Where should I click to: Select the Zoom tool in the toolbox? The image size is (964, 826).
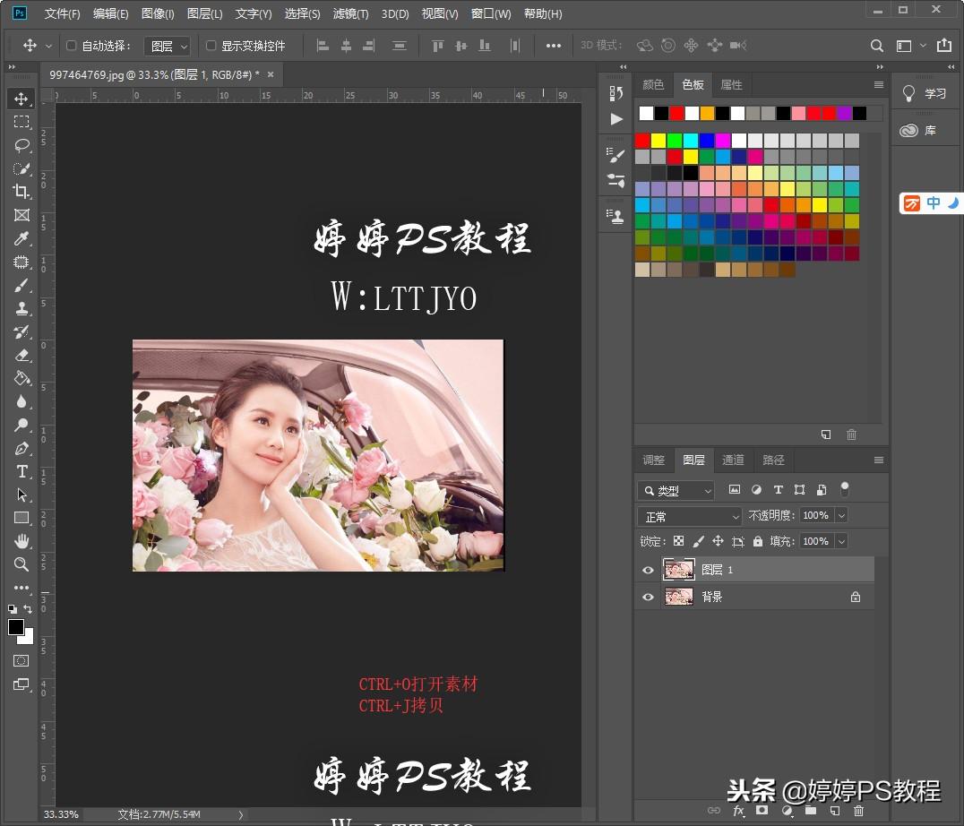click(22, 564)
